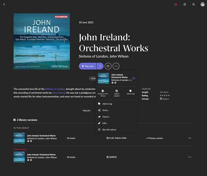Screen dimensions: 207x176
Task: Click the artist line Sinfonia of London, John Wilson
Action: pos(104,56)
